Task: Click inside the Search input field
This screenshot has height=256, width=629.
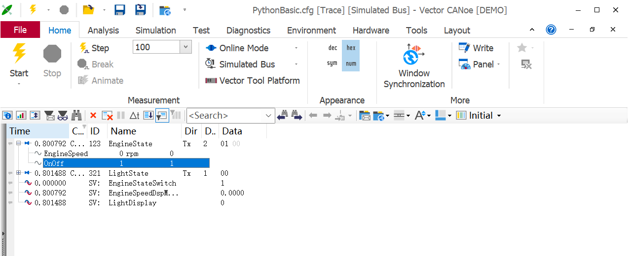Action: point(225,116)
